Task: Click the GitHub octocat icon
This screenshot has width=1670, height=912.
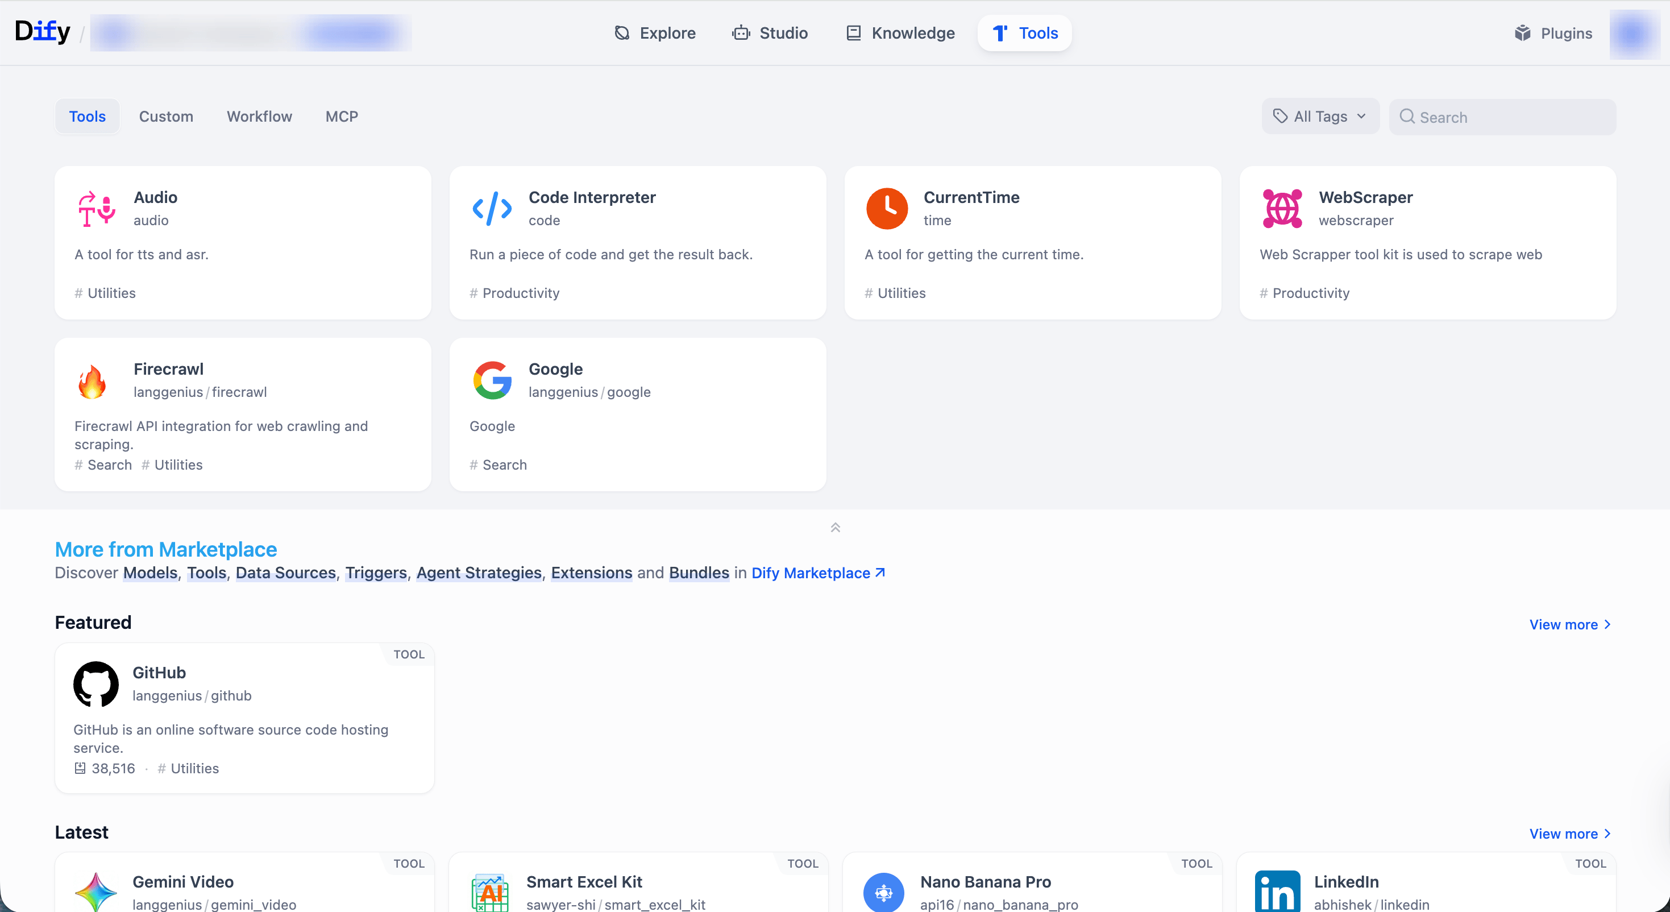Action: [x=96, y=683]
